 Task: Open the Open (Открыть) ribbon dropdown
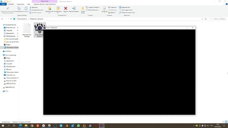click(113, 7)
